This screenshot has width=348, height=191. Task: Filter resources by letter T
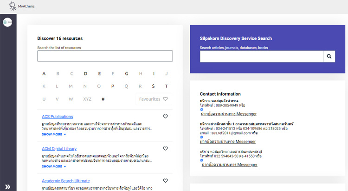pyautogui.click(x=166, y=86)
